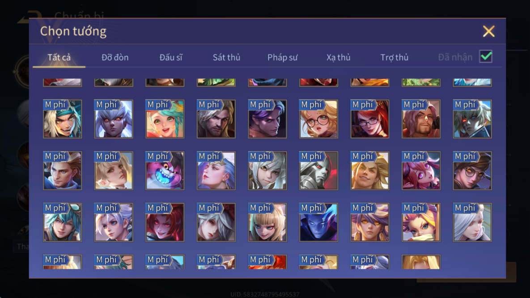This screenshot has width=530, height=298.
Task: Pick the partially visible blonde hero without M phí tag
Action: pyautogui.click(x=421, y=262)
